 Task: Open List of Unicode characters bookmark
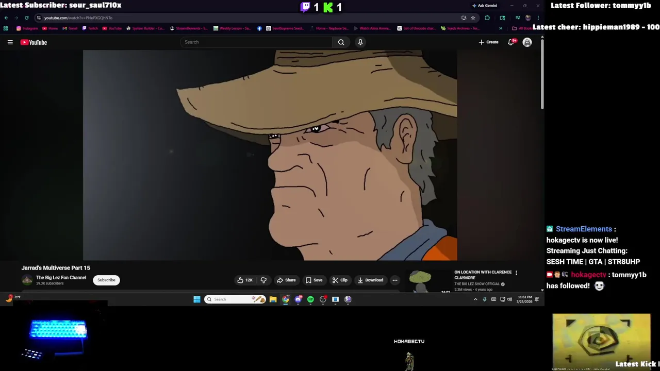tap(416, 28)
